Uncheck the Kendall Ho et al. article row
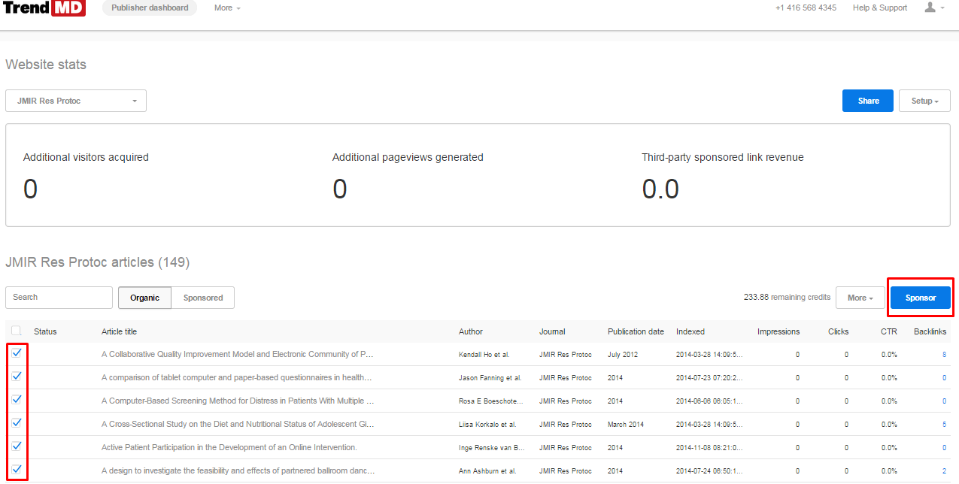The height and width of the screenshot is (484, 959). tap(17, 353)
